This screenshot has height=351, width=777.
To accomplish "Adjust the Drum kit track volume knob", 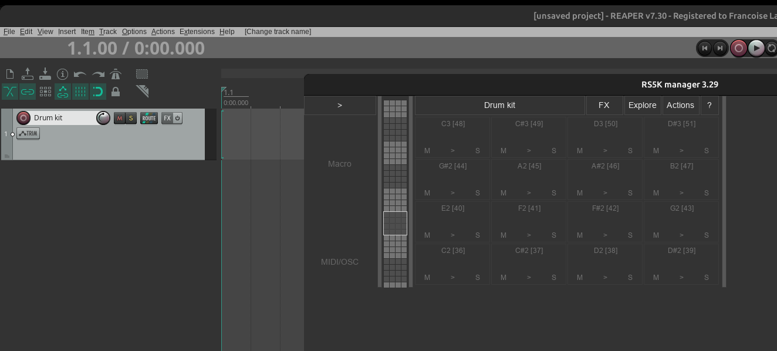I will click(x=103, y=118).
